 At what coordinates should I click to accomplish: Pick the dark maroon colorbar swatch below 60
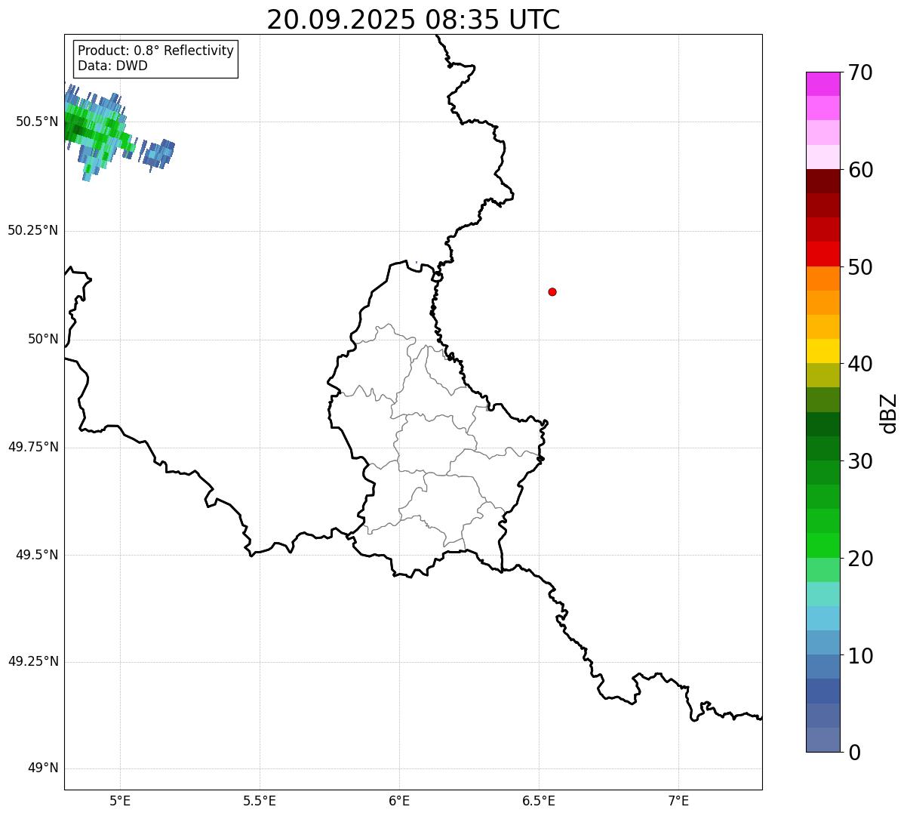(x=822, y=181)
